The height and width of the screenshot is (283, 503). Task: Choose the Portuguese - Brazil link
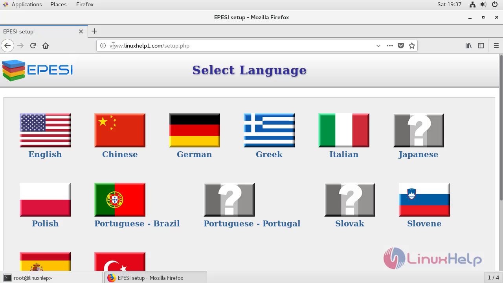pyautogui.click(x=137, y=224)
